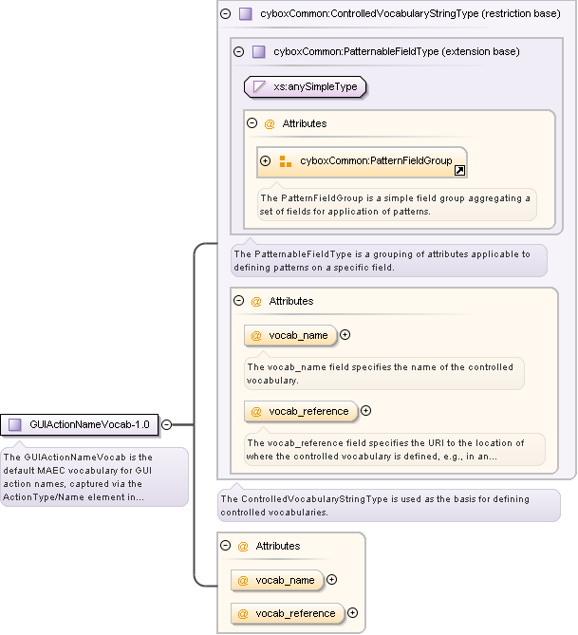Image resolution: width=578 pixels, height=635 pixels.
Task: Click the reference arrow icon on PatternFieldGroup
Action: pyautogui.click(x=459, y=171)
